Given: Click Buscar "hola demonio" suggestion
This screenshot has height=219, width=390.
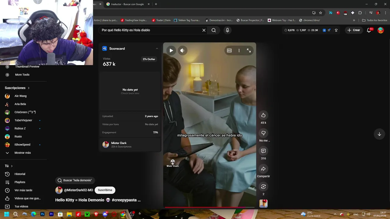Looking at the screenshot, I should [x=75, y=180].
